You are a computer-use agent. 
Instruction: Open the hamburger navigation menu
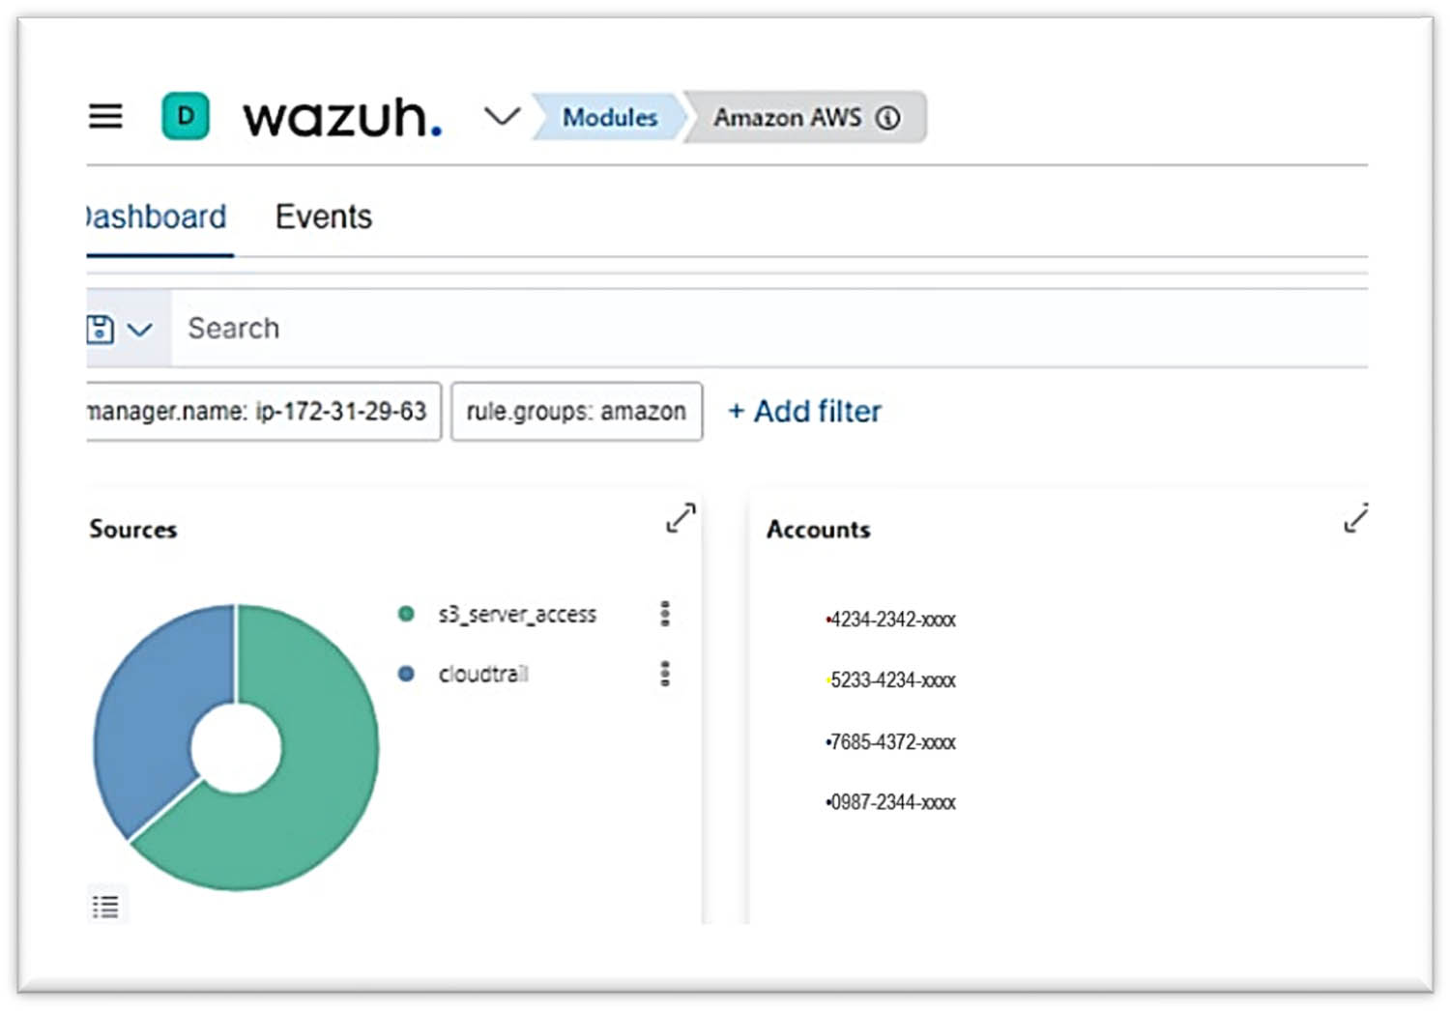(105, 117)
